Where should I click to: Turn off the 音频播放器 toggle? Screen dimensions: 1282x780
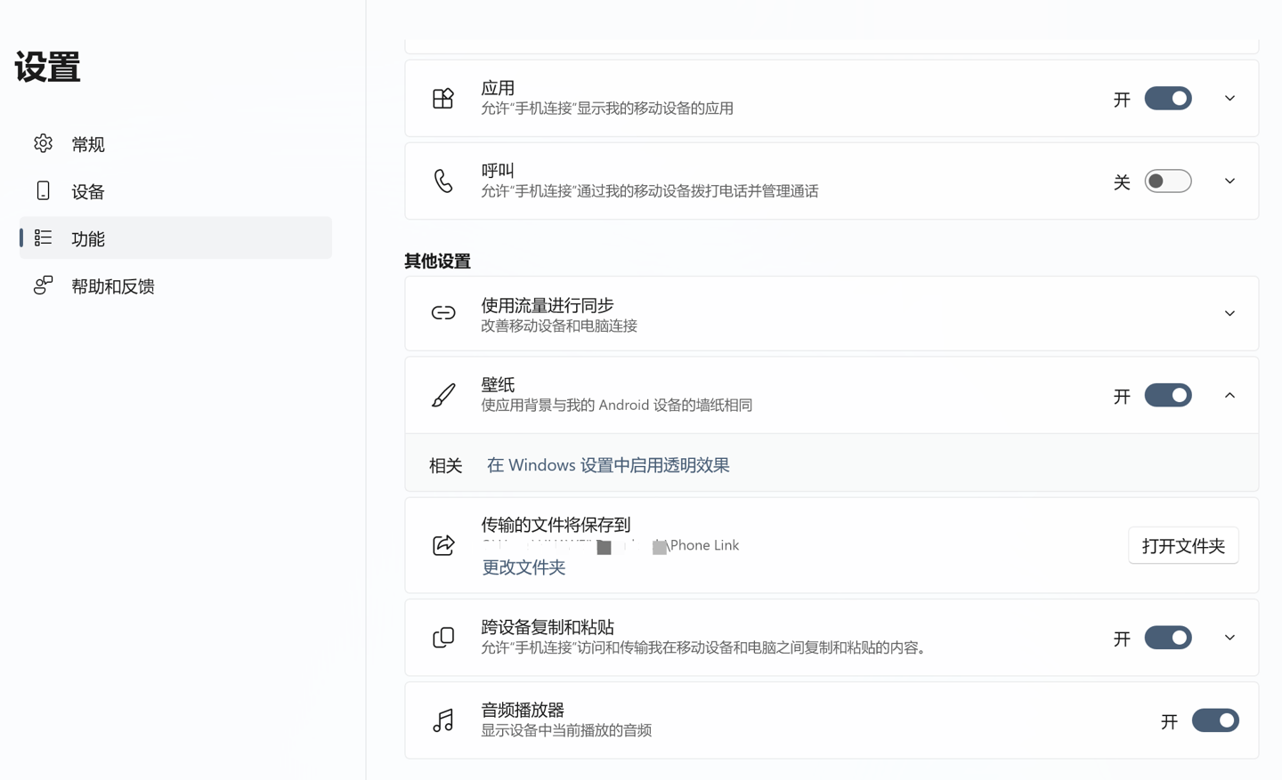pos(1215,720)
